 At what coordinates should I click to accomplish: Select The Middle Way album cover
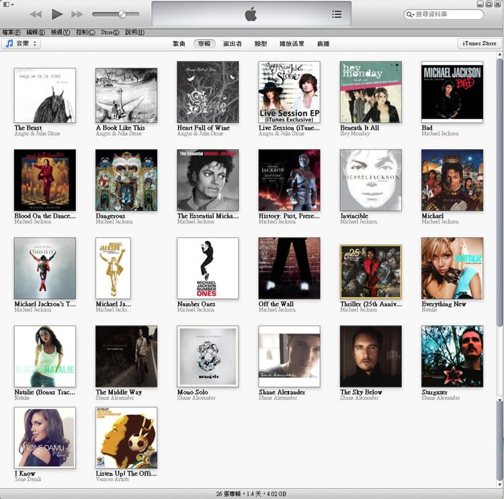(x=126, y=357)
